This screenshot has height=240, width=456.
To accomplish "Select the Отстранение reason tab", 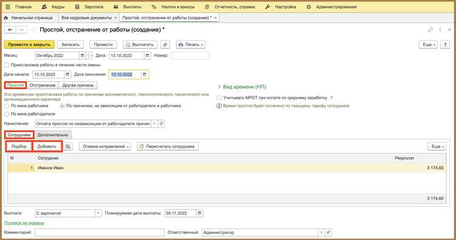I will click(x=43, y=85).
